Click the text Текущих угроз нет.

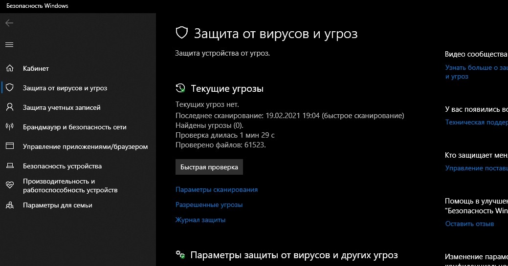coord(207,104)
